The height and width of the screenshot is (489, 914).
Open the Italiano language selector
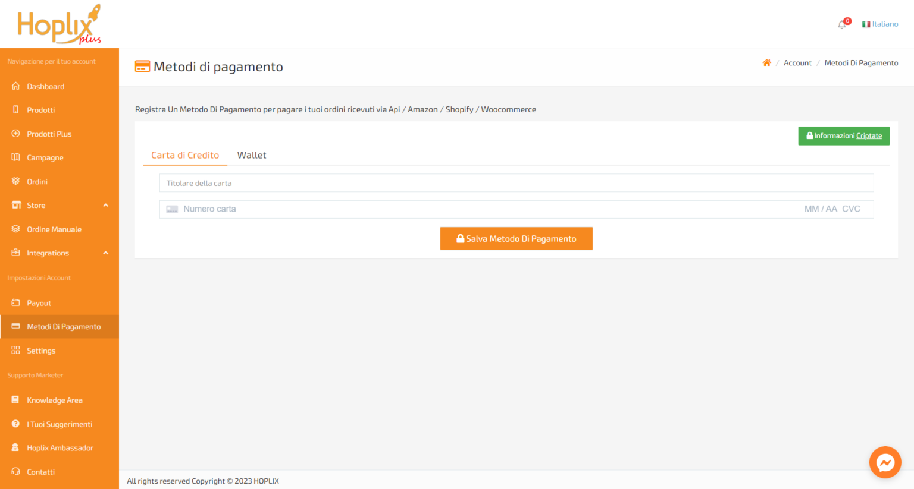pos(880,24)
